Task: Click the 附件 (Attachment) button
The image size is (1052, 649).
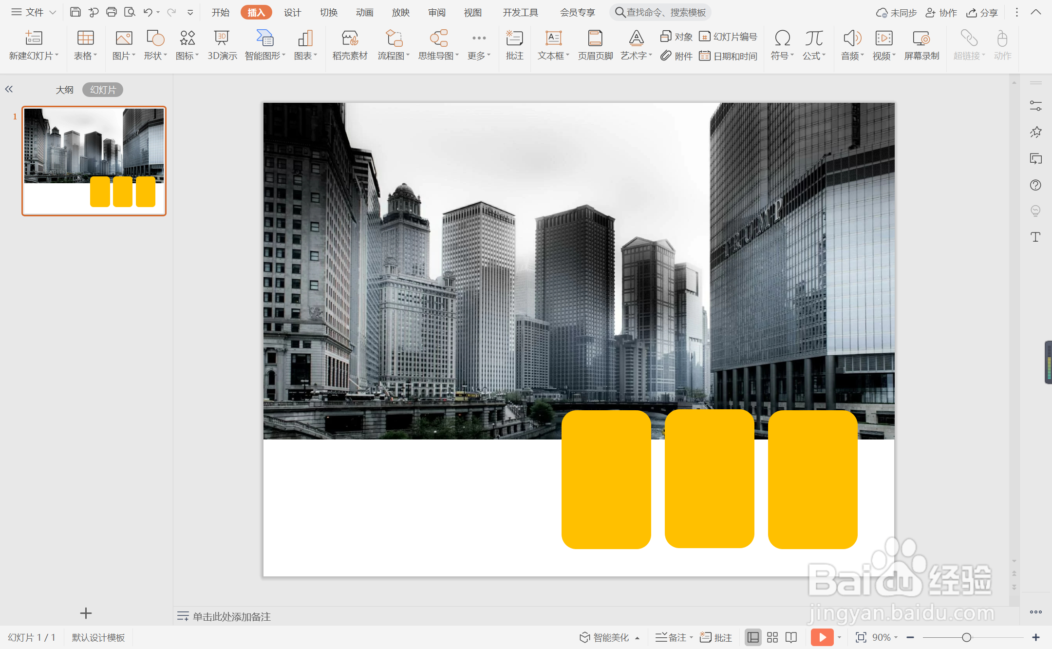Action: [x=676, y=56]
